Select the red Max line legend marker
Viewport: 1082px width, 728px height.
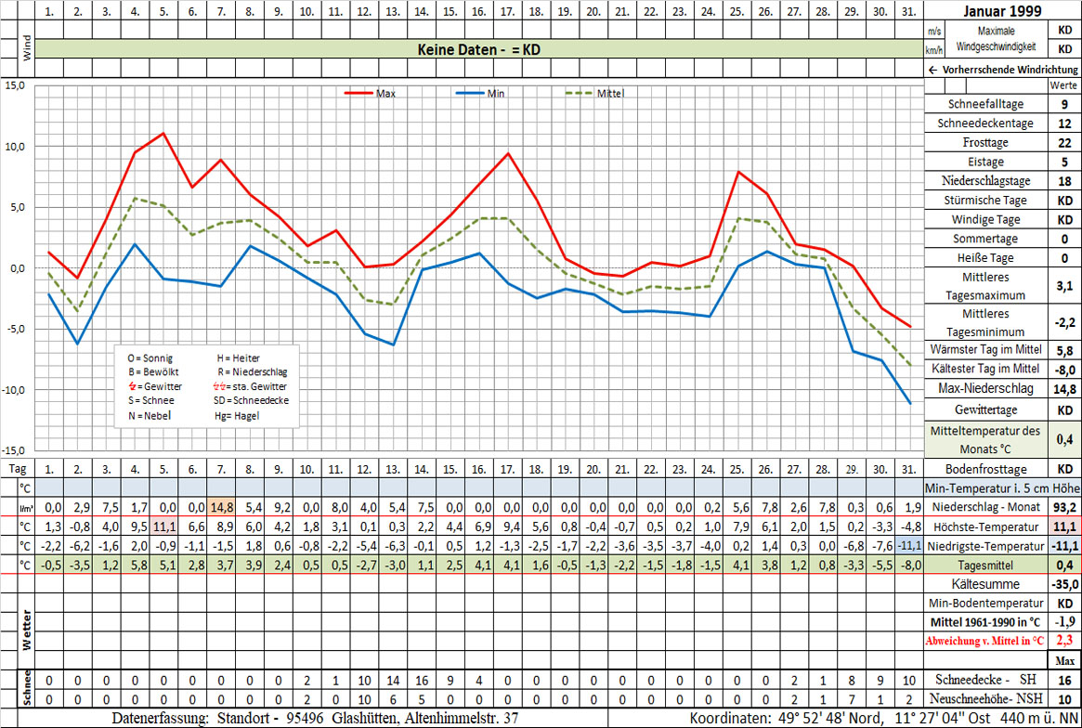358,94
